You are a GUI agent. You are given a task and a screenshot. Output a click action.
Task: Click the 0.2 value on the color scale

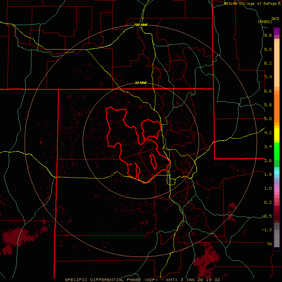tap(268, 202)
